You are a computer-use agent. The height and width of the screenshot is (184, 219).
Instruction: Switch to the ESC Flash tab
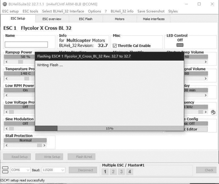coord(86,19)
